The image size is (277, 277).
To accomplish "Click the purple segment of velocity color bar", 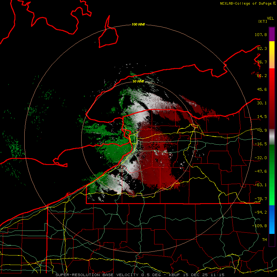I will (272, 34).
